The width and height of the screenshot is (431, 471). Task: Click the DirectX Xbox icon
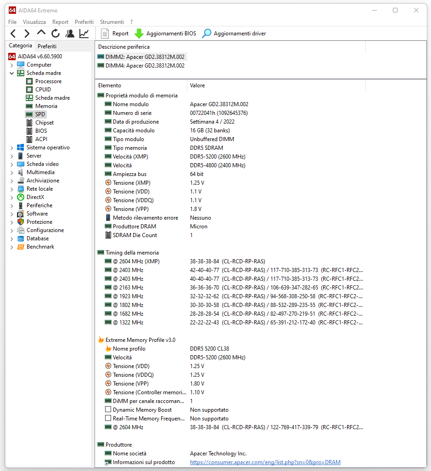pos(20,197)
